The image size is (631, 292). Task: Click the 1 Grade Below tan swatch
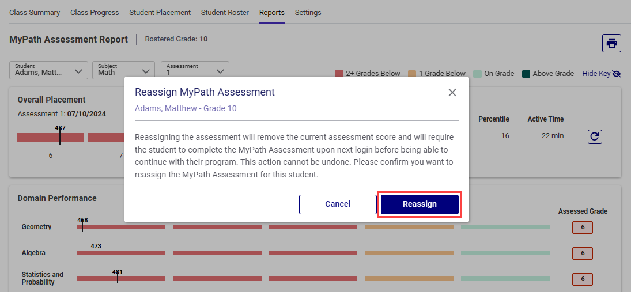pos(411,74)
